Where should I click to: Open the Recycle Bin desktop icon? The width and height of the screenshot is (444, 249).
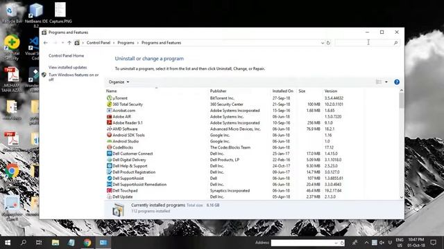11,13
